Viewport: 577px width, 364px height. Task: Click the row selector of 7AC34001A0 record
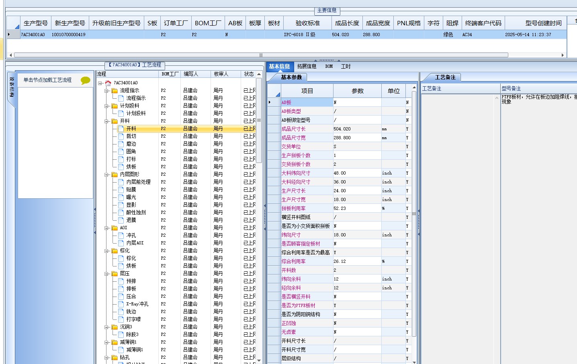click(13, 35)
